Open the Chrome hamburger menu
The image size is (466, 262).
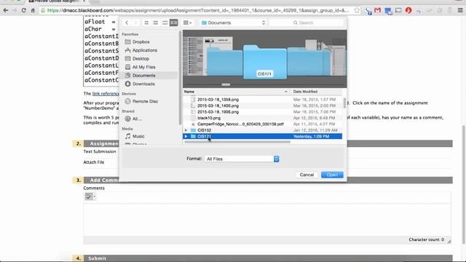tap(460, 10)
